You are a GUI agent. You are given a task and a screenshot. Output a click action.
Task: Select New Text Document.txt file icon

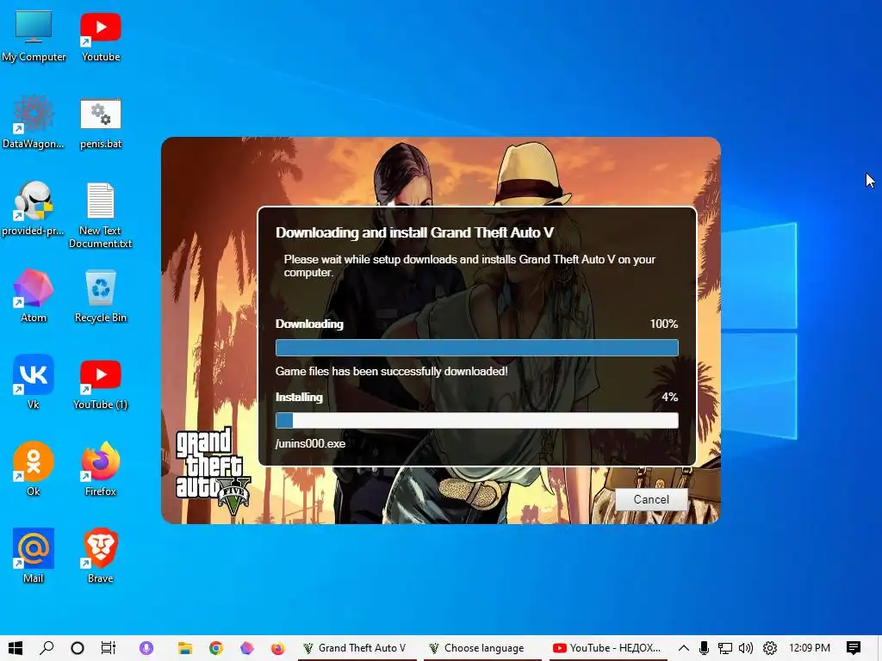(101, 214)
